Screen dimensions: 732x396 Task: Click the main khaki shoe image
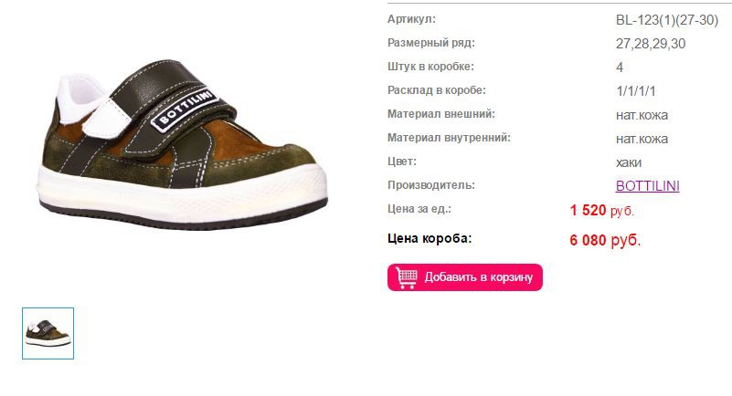tap(182, 144)
